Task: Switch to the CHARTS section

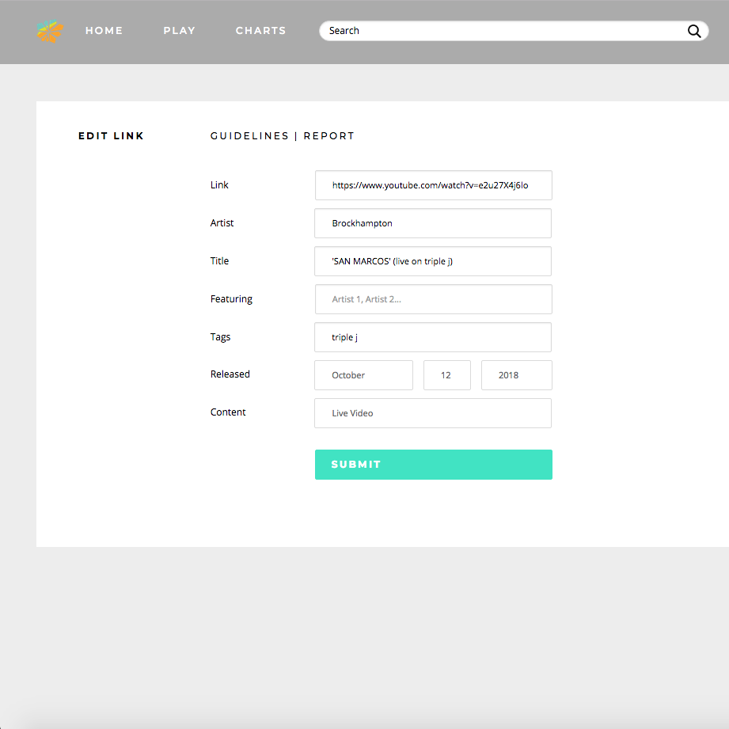Action: coord(260,31)
